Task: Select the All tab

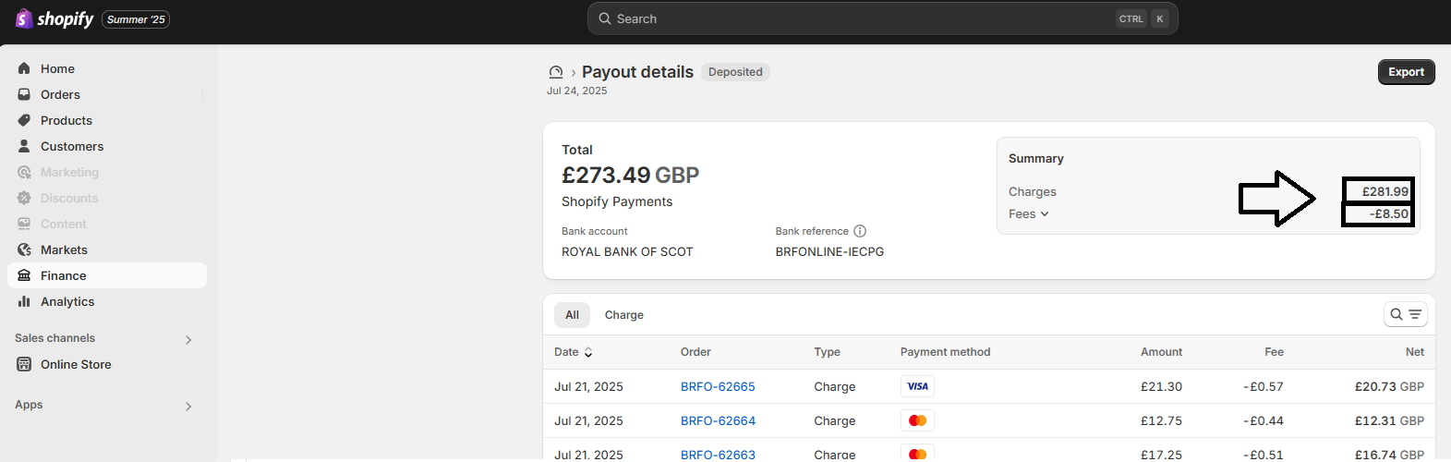Action: (x=572, y=315)
